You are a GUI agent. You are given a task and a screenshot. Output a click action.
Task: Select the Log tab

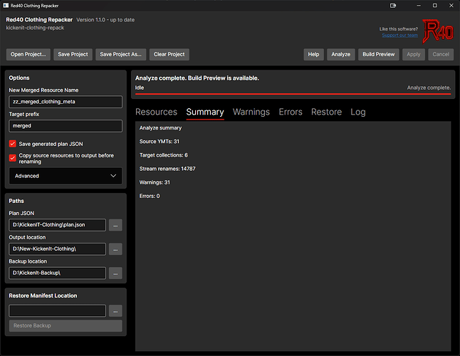[358, 112]
